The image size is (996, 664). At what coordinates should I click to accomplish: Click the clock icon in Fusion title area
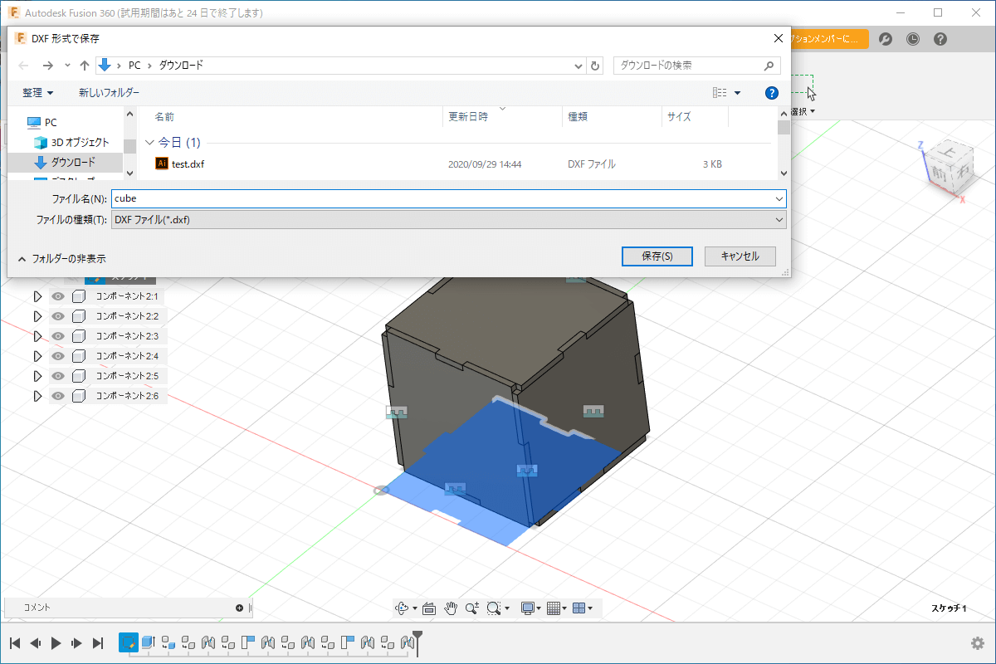pyautogui.click(x=913, y=39)
